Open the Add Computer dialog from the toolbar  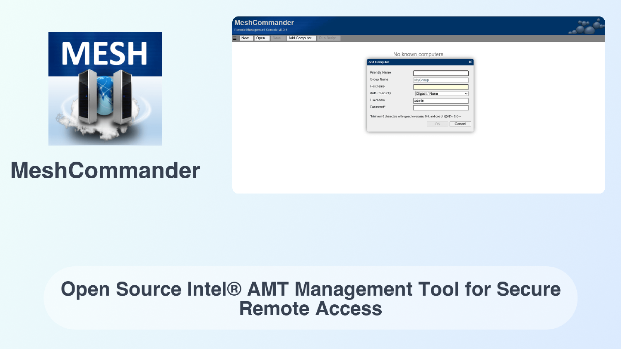pyautogui.click(x=301, y=38)
